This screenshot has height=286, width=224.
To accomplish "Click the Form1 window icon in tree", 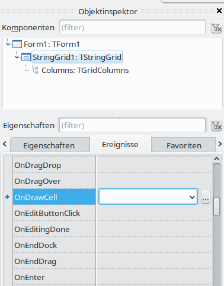I will [x=17, y=44].
